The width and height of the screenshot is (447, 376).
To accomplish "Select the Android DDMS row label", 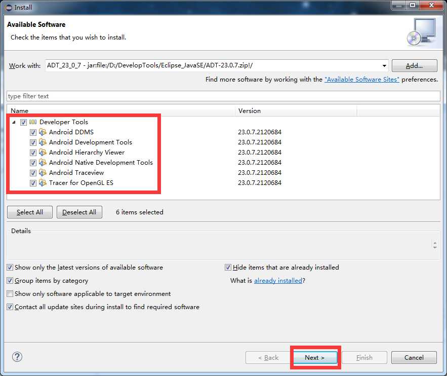I will pos(71,132).
